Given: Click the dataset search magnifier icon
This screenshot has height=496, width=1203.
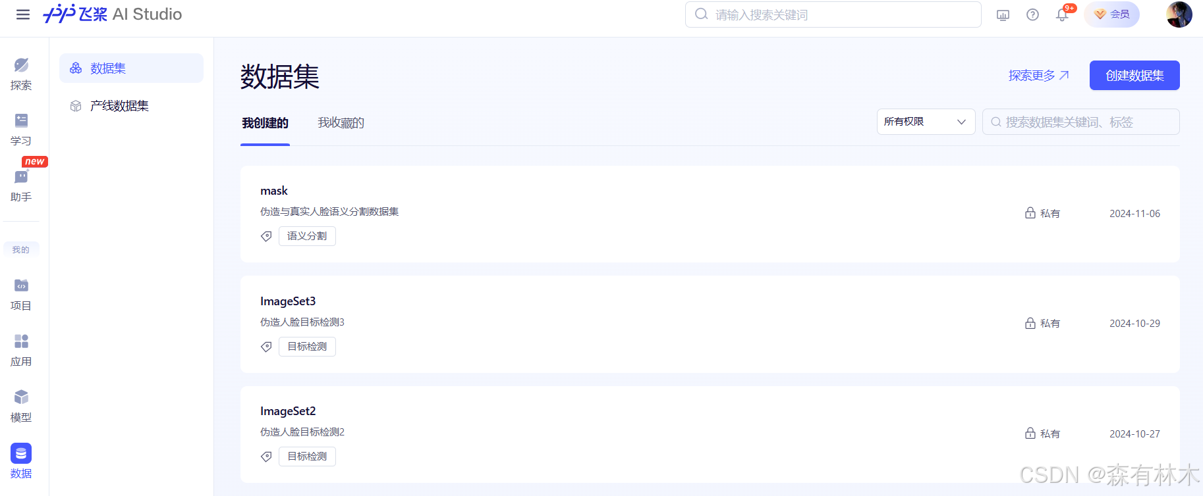Looking at the screenshot, I should (996, 122).
